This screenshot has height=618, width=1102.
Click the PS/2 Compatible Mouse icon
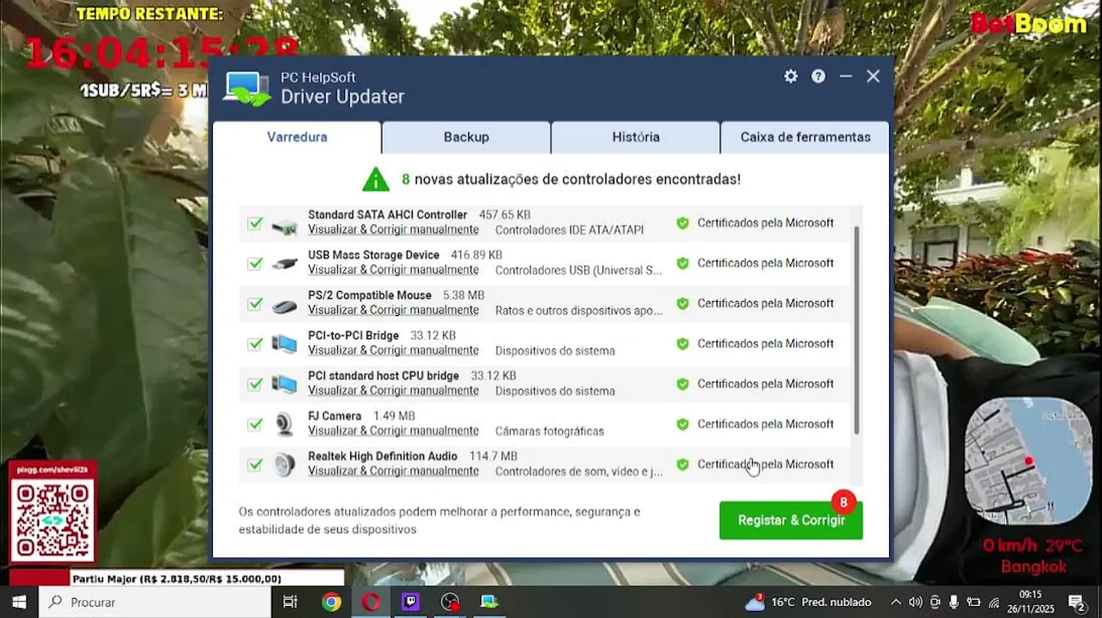click(284, 306)
